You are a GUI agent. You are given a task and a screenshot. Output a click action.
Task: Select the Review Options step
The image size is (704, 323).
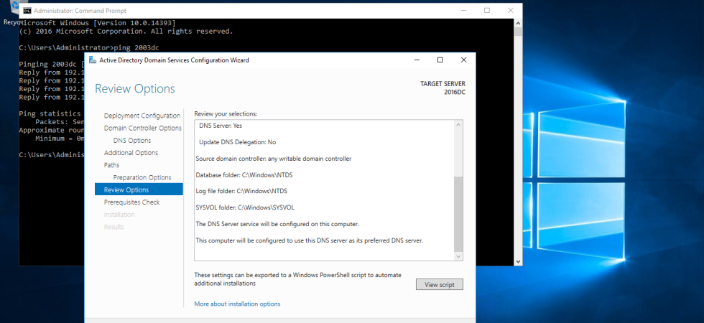[x=139, y=189]
